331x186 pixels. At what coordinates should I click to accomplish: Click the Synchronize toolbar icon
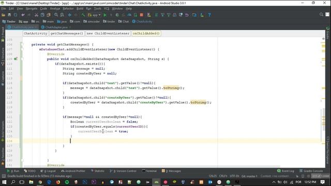pyautogui.click(x=16, y=15)
